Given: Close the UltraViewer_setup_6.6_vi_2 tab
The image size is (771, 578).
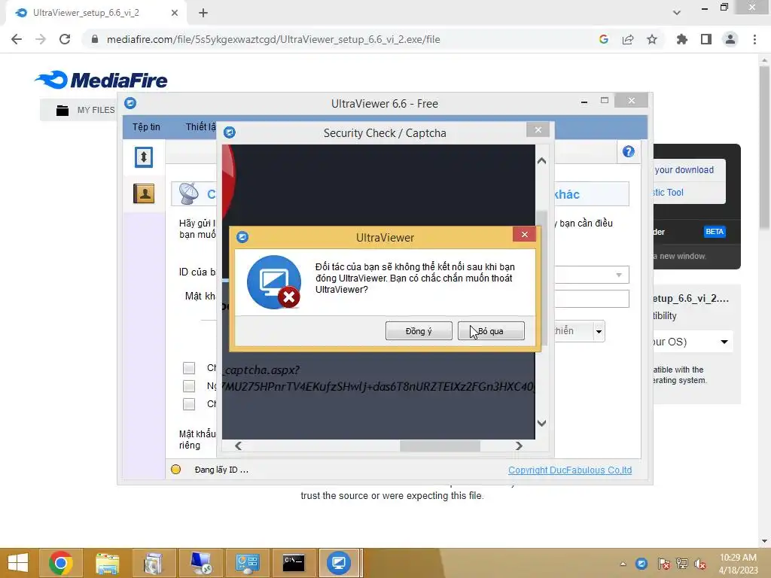Looking at the screenshot, I should click(175, 13).
